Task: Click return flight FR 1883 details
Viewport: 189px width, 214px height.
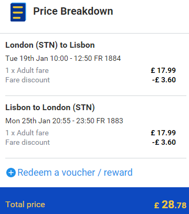Action: [x=64, y=121]
